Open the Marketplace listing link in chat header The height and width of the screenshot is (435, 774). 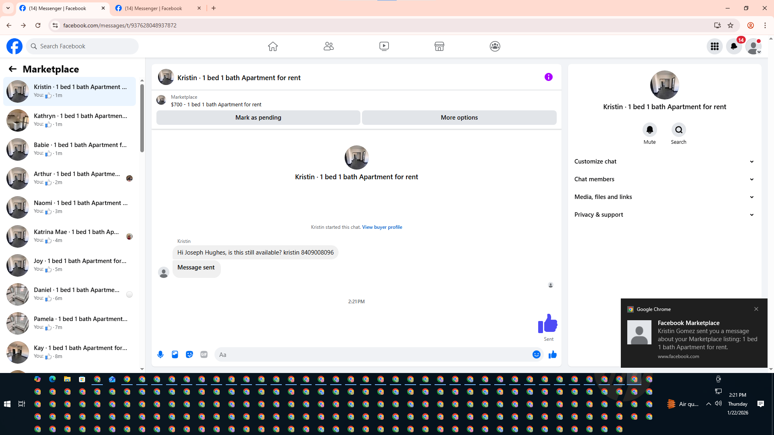(x=216, y=104)
